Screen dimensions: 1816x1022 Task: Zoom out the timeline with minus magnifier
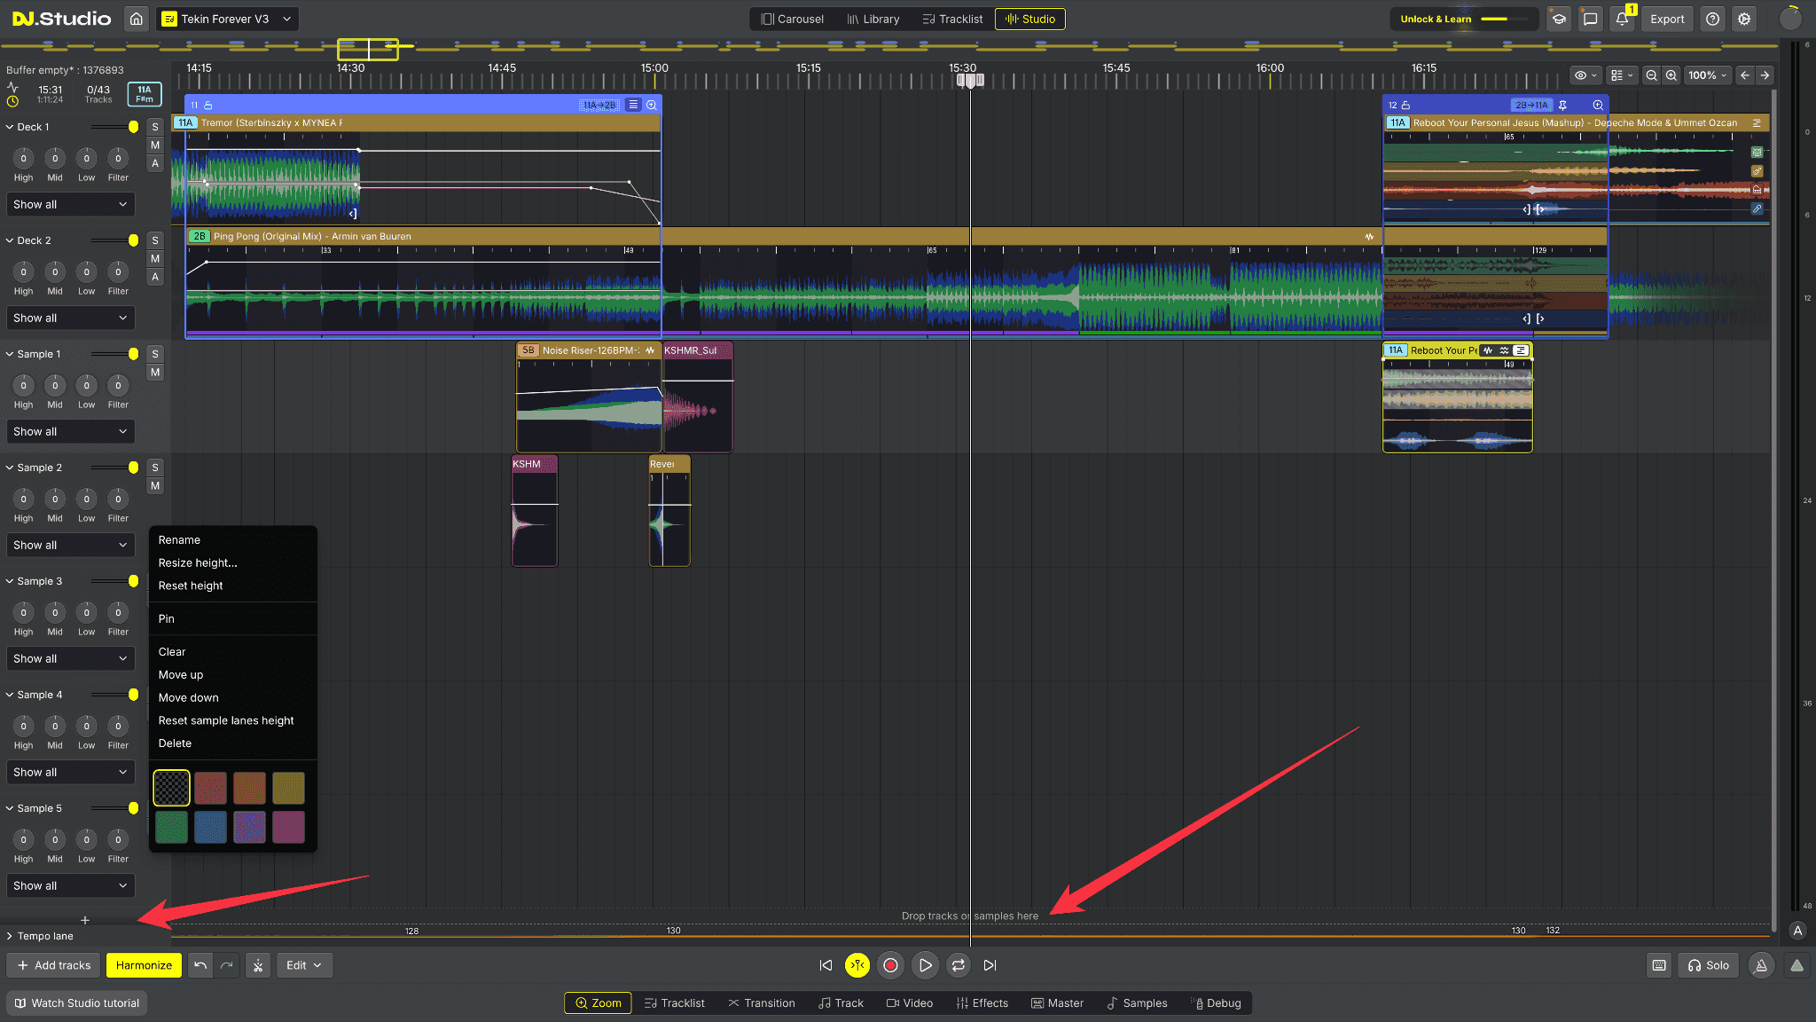[x=1651, y=75]
